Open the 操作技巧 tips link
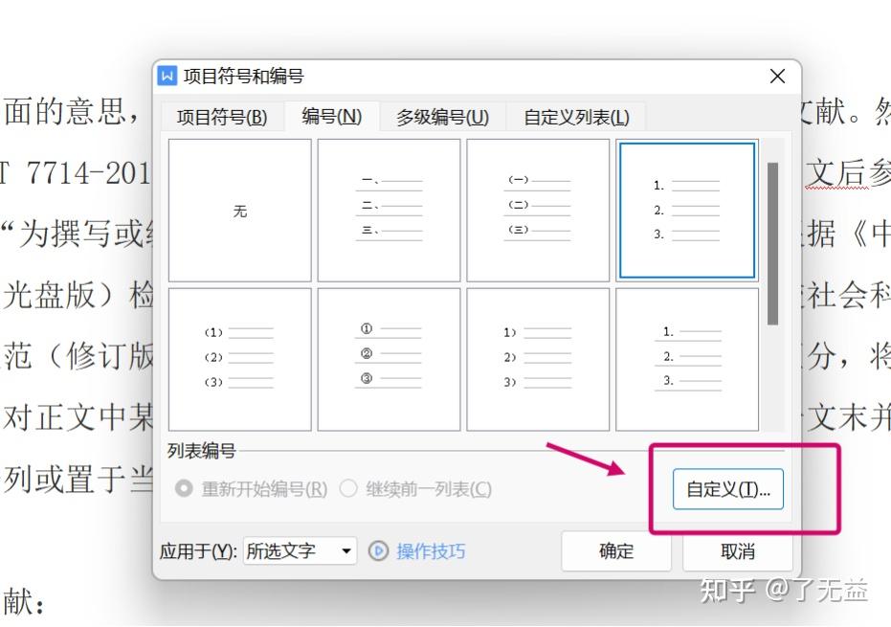Viewport: 891px width, 627px height. [x=431, y=550]
